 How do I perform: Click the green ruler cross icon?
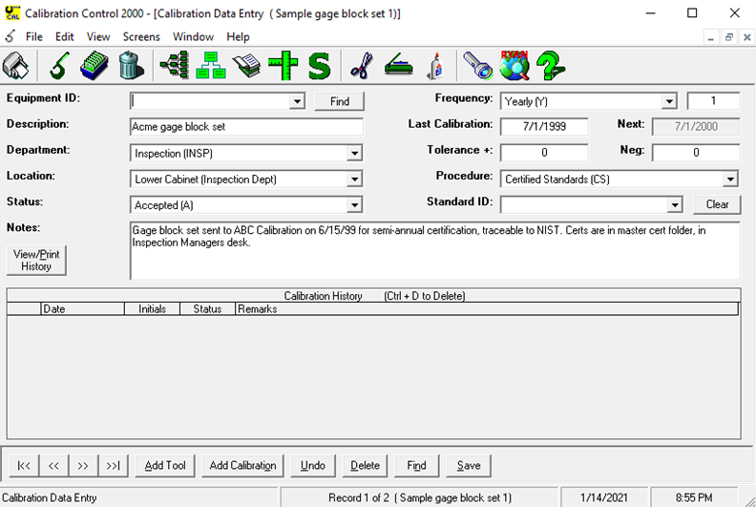(283, 65)
